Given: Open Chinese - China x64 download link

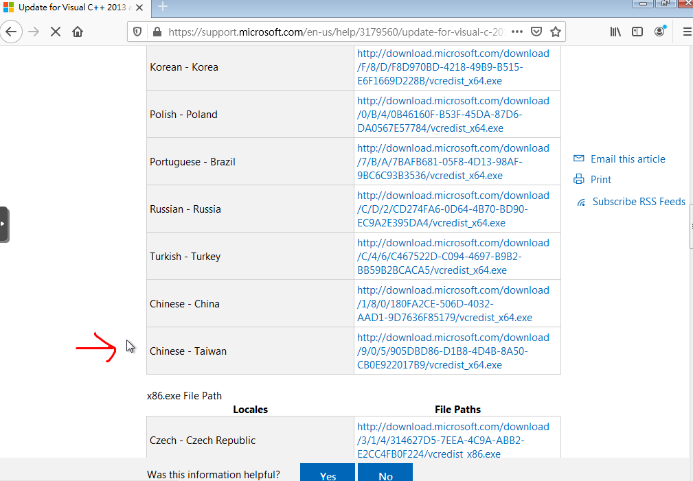Looking at the screenshot, I should tap(453, 304).
